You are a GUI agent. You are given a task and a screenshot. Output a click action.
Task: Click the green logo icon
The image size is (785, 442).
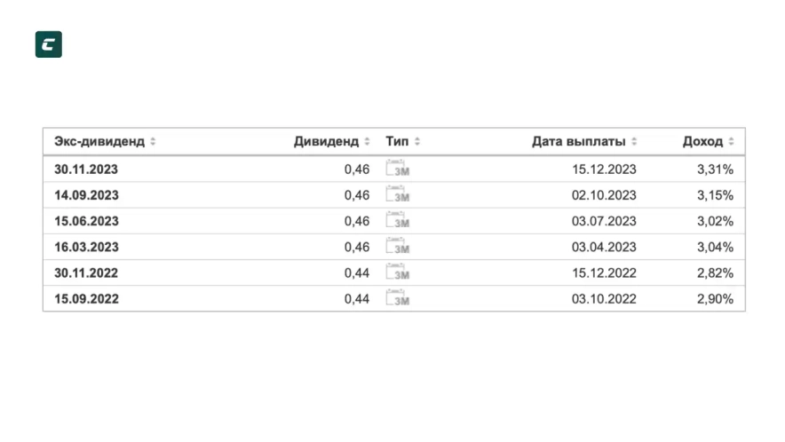pyautogui.click(x=48, y=44)
